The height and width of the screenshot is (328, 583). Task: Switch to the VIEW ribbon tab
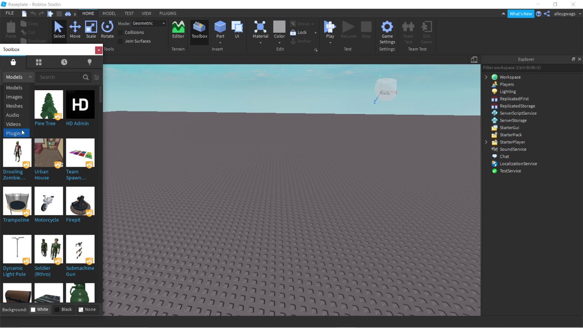pos(147,14)
